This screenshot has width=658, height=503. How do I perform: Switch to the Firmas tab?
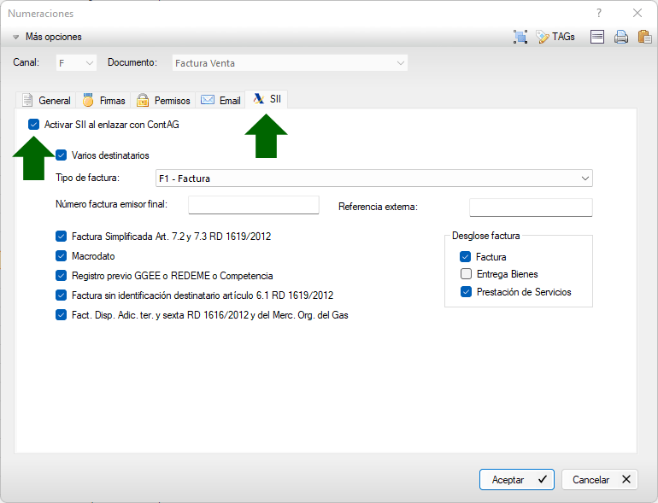click(x=103, y=100)
